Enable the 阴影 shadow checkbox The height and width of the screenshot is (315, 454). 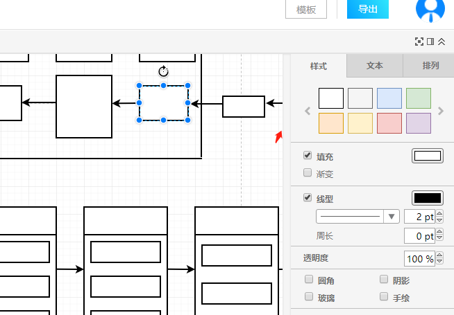(384, 279)
